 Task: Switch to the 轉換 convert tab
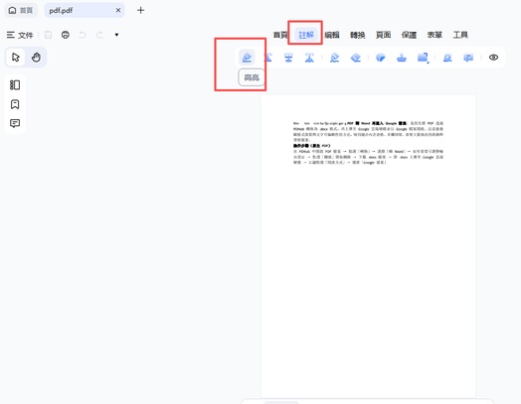coord(358,35)
